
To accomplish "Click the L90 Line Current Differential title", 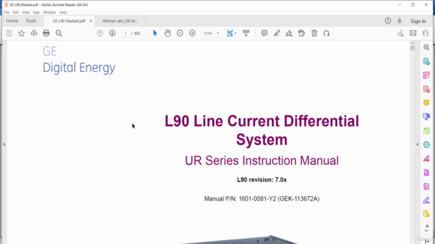I will (x=262, y=130).
